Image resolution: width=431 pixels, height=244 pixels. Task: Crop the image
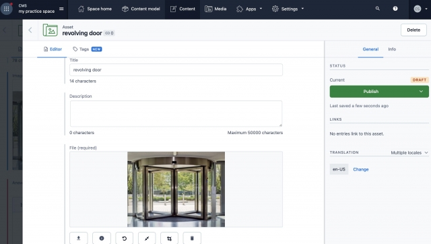coord(169,238)
